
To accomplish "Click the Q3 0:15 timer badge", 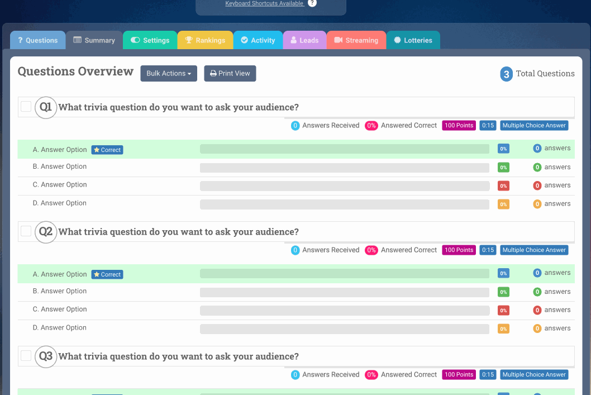I will tap(488, 375).
